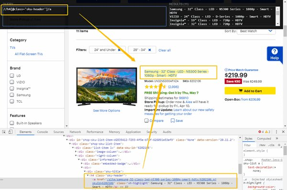Image resolution: width=287 pixels, height=190 pixels.
Task: Open the Sources tab
Action: point(58,132)
